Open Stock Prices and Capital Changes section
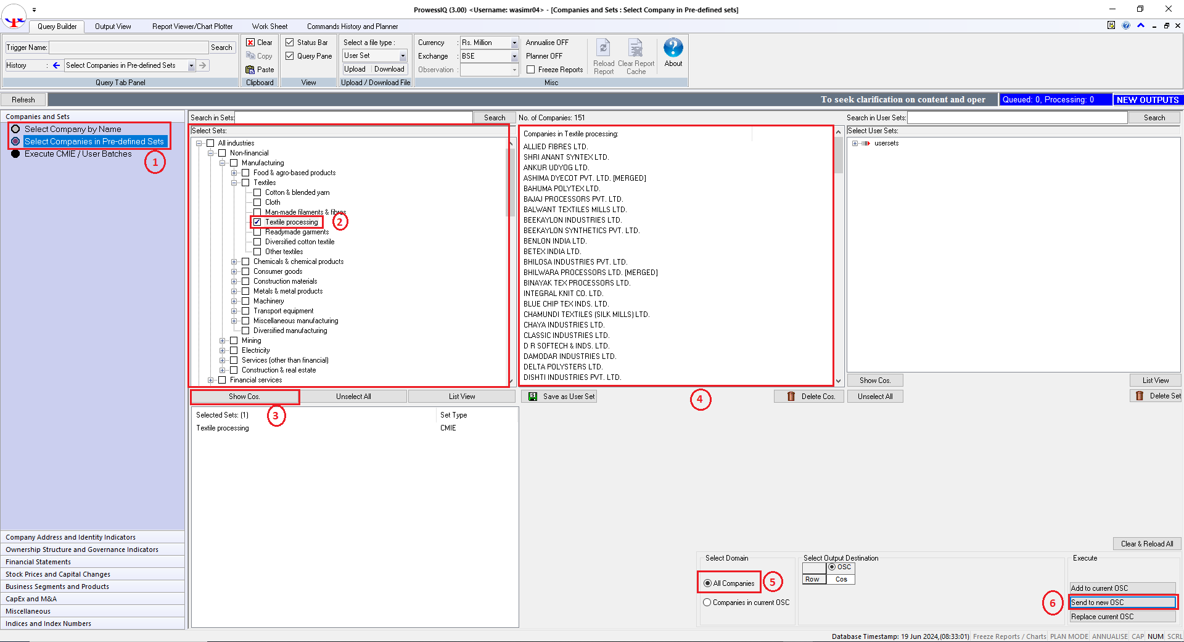The height and width of the screenshot is (642, 1184). tap(92, 574)
